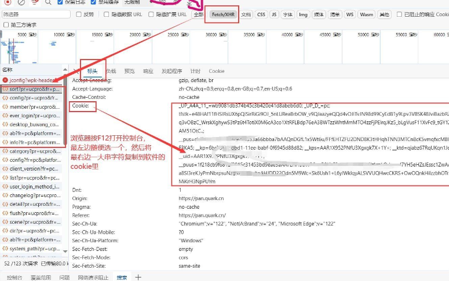Switch to 负载 payload tab

tap(111, 71)
